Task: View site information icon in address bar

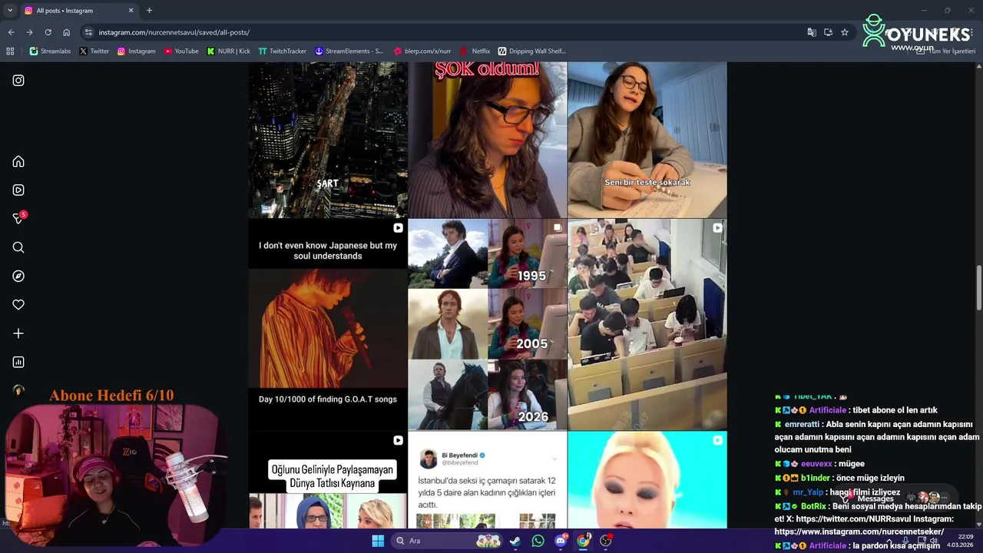Action: pos(88,32)
